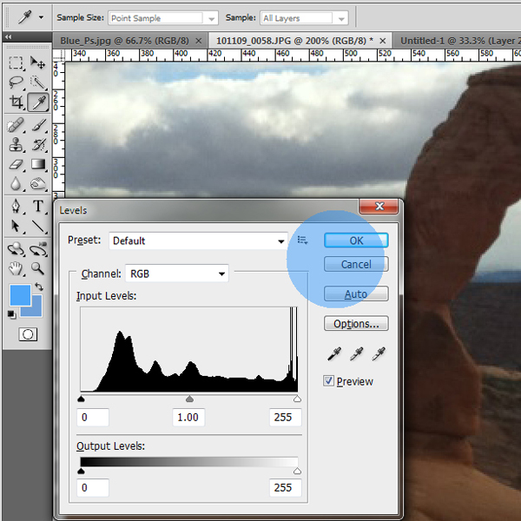521x521 pixels.
Task: Click the midtone gray input levels slider
Action: tap(189, 399)
